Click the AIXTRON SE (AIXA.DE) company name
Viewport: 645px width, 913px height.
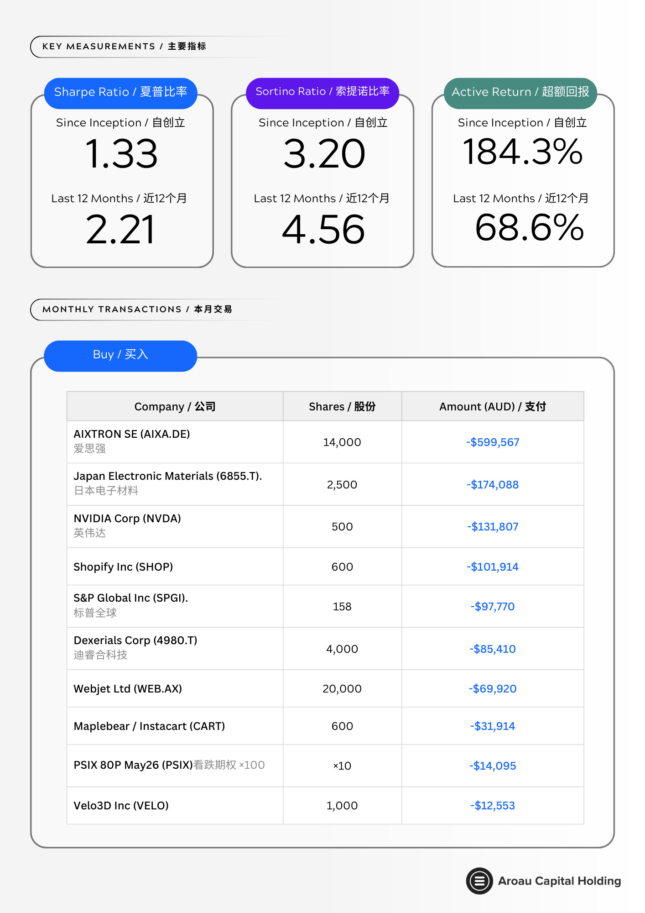[132, 434]
